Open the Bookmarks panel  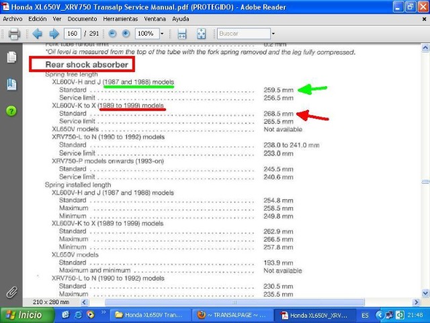11,84
